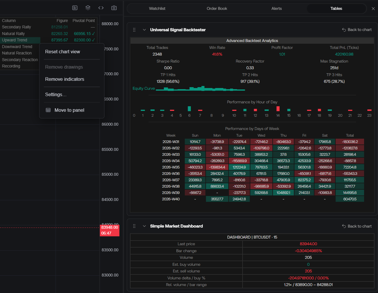378x293 pixels.
Task: Click the 2026-W40 total cell 60470.5
Action: tap(350, 199)
